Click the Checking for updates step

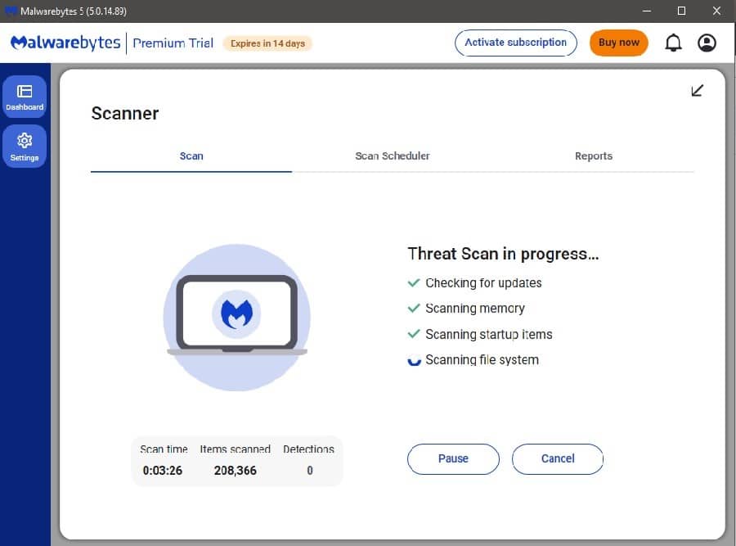point(483,283)
